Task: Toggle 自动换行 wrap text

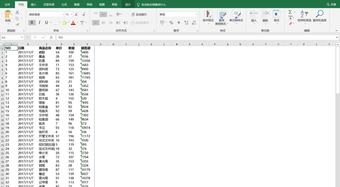Action: click(139, 14)
